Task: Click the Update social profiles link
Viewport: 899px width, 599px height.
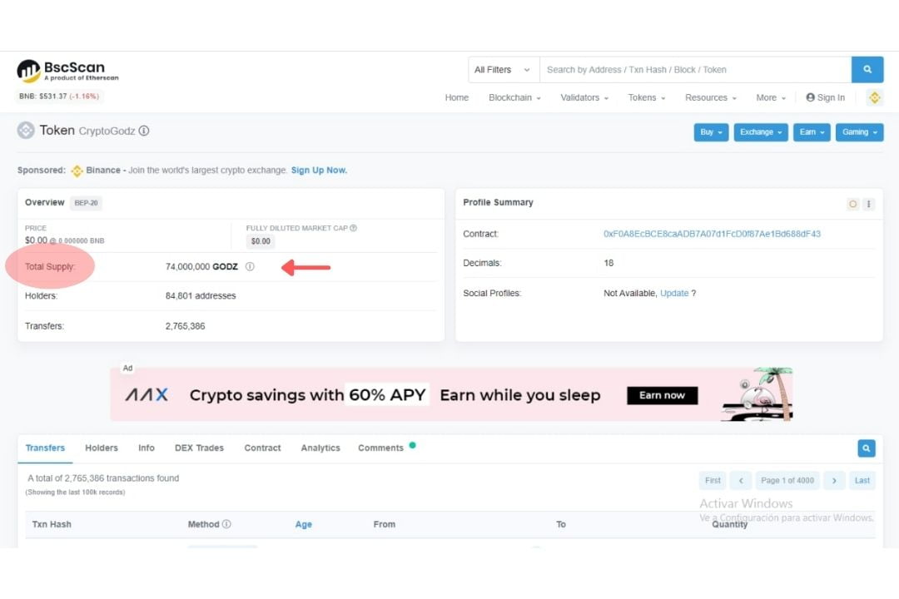Action: 674,293
